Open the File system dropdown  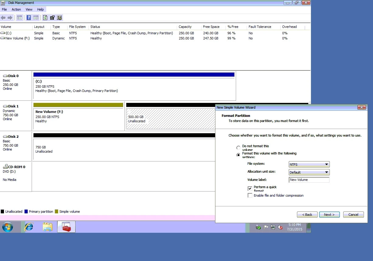coord(309,164)
